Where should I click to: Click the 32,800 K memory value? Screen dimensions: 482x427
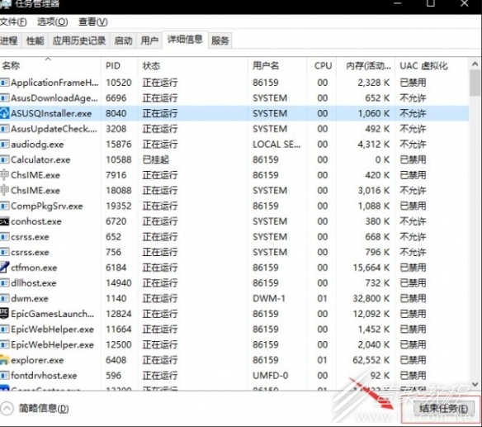(x=371, y=298)
